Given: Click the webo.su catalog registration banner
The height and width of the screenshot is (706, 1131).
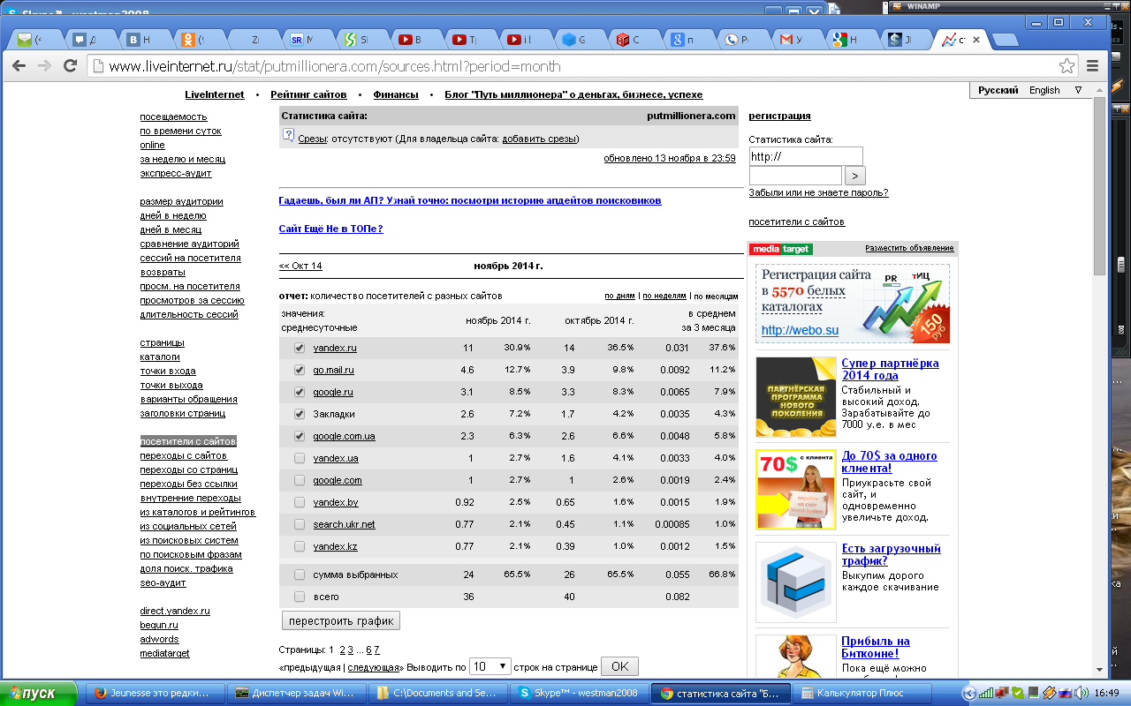Looking at the screenshot, I should click(x=853, y=304).
